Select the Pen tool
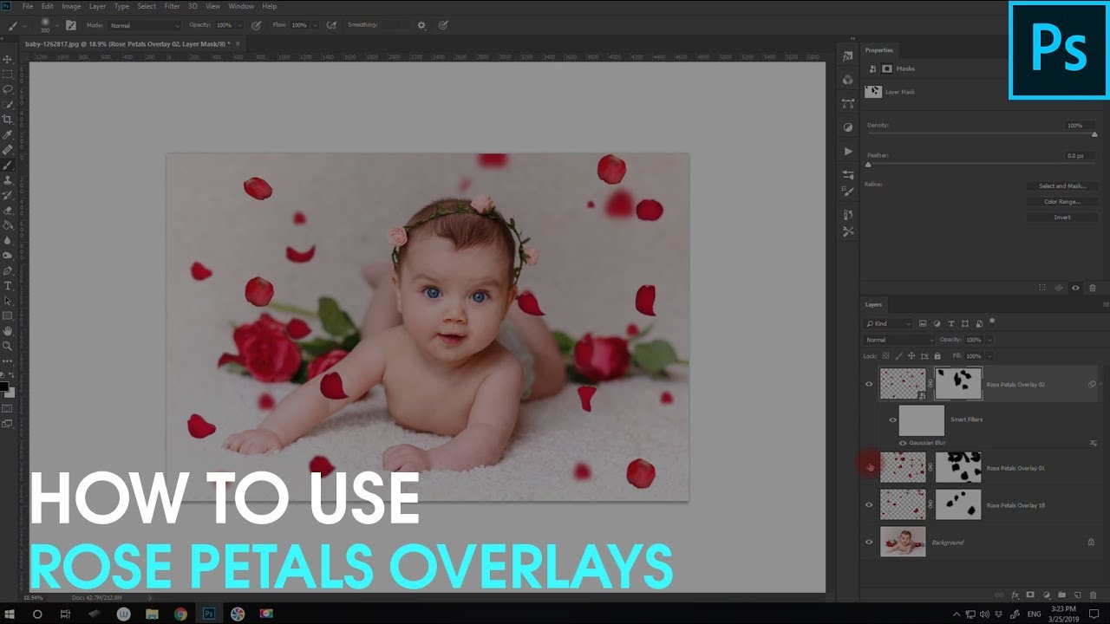Image resolution: width=1110 pixels, height=624 pixels. coord(8,270)
